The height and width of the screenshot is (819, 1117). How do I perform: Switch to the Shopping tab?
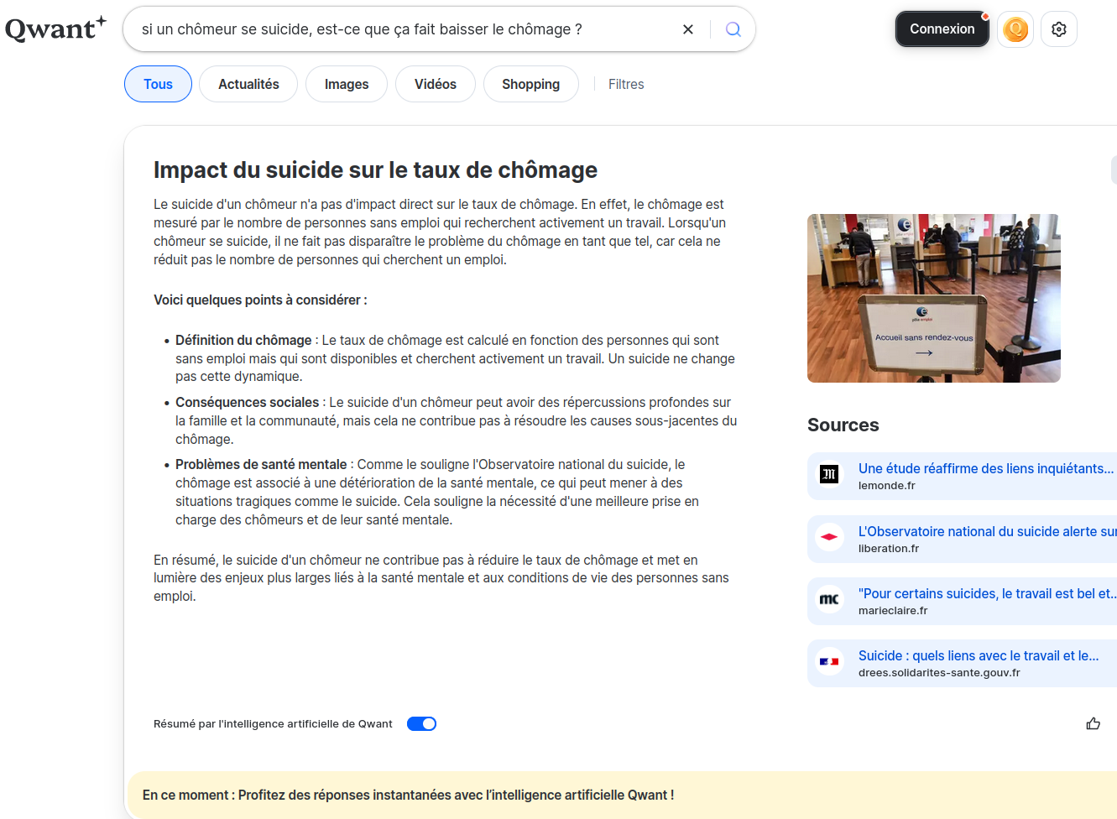[531, 84]
